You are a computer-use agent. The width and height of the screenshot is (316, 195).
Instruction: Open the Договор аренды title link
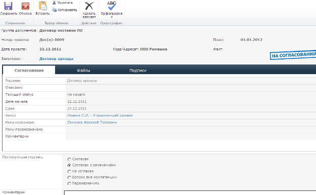click(x=57, y=59)
